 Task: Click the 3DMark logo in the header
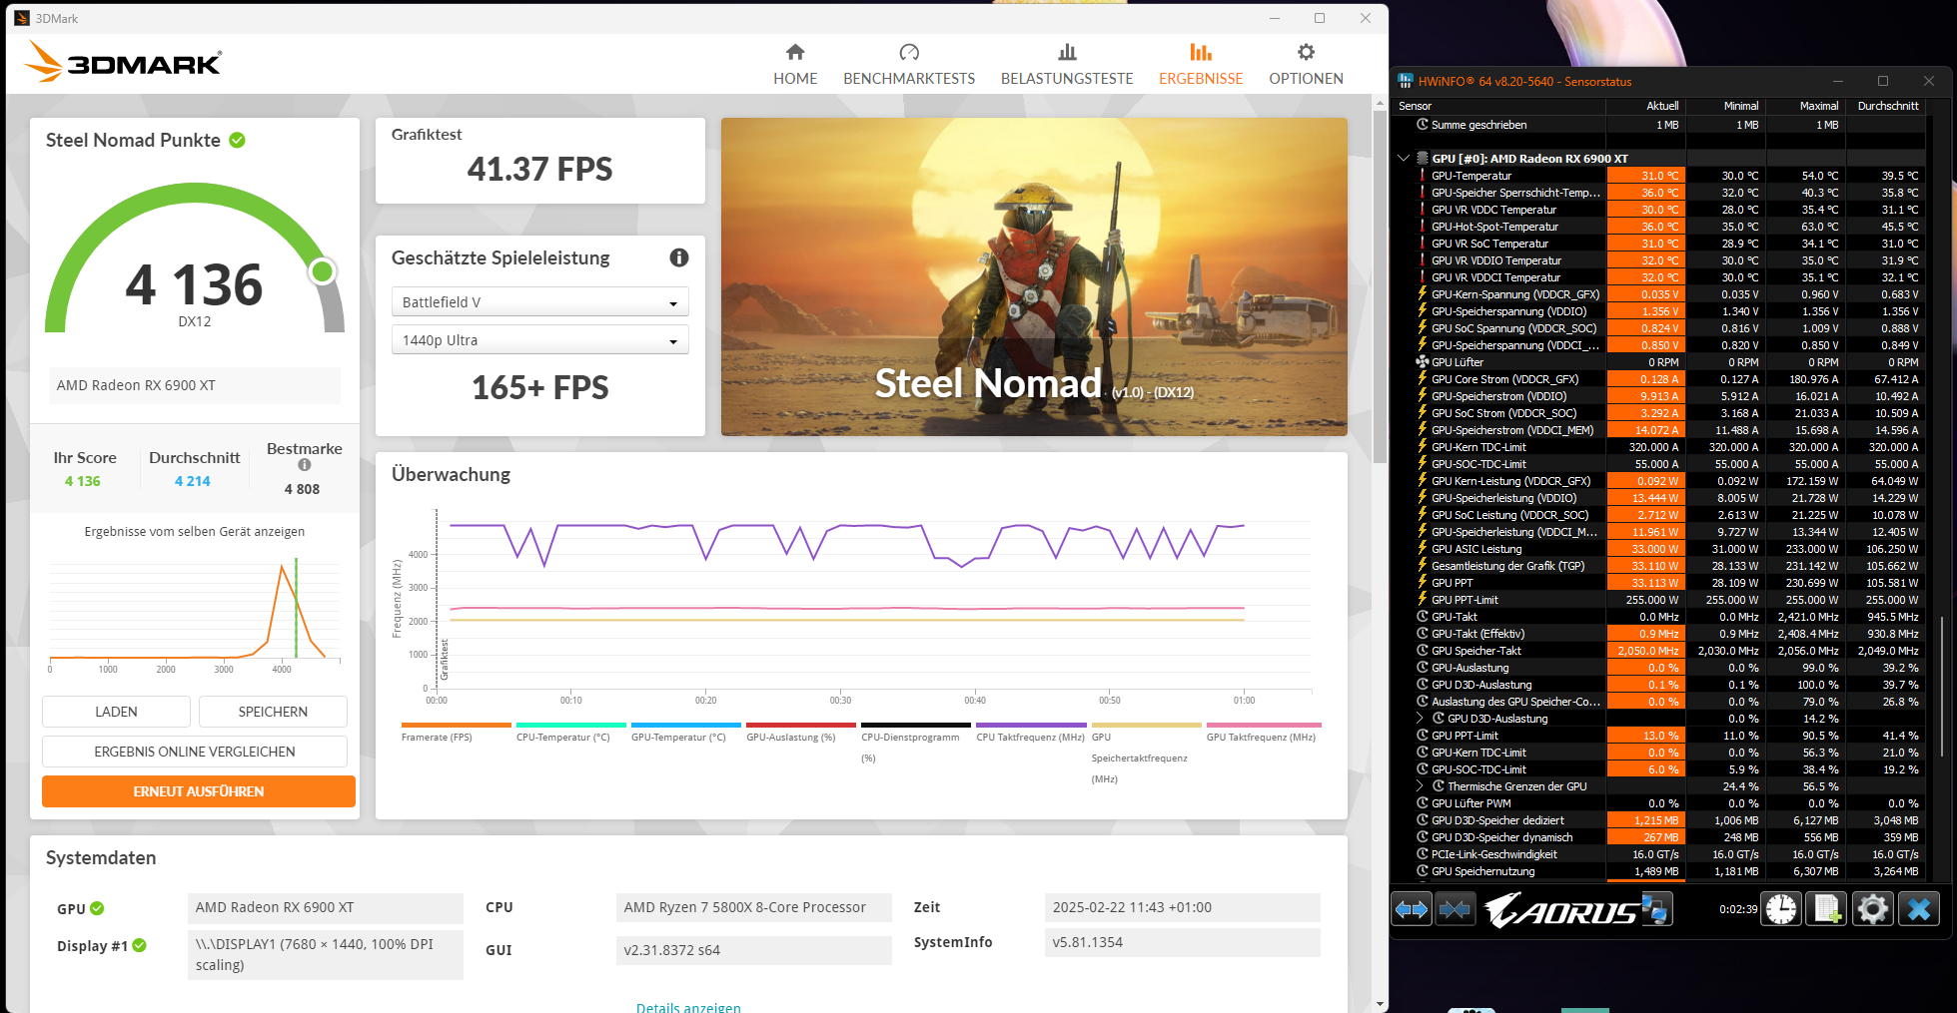point(123,62)
